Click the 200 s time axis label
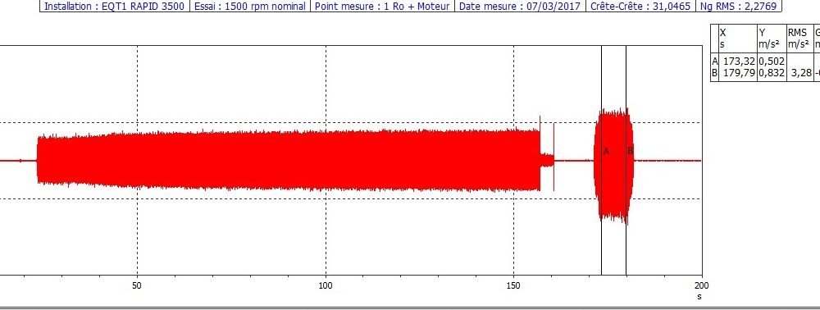820x310 pixels. pos(701,285)
